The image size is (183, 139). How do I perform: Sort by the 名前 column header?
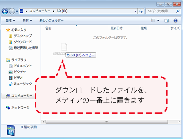49,28
